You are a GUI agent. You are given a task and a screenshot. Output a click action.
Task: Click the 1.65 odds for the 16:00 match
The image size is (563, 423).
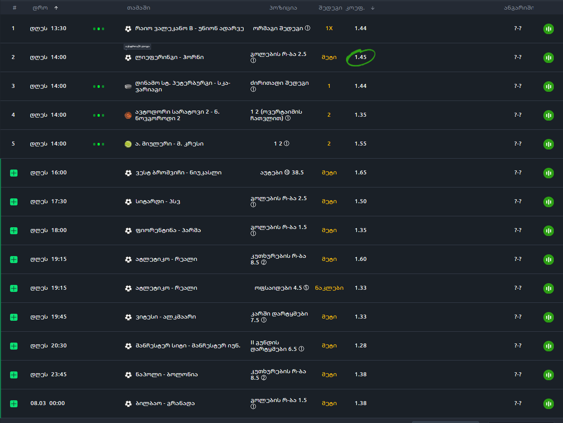(x=360, y=173)
